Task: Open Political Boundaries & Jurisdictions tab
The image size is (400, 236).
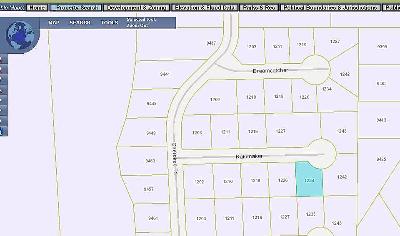Action: point(330,7)
